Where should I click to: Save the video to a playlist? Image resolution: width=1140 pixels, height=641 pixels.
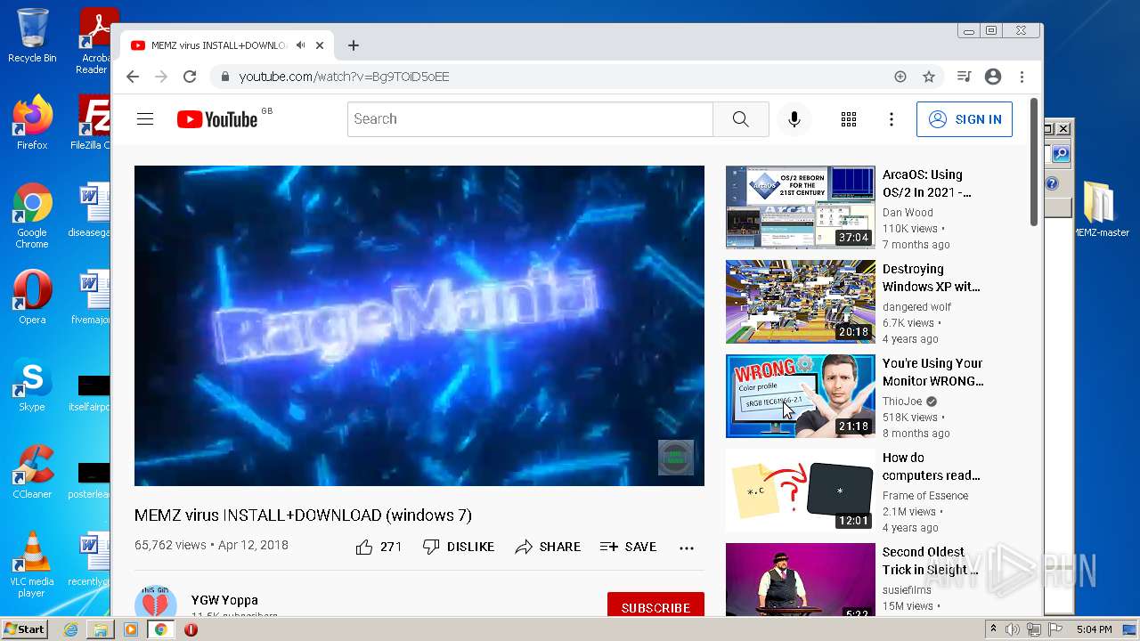(629, 547)
